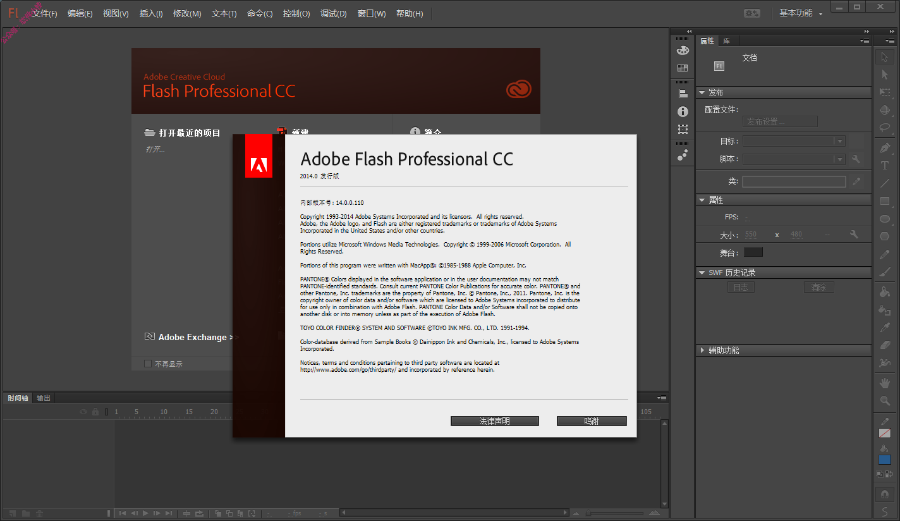Select the Text tool

click(x=885, y=166)
